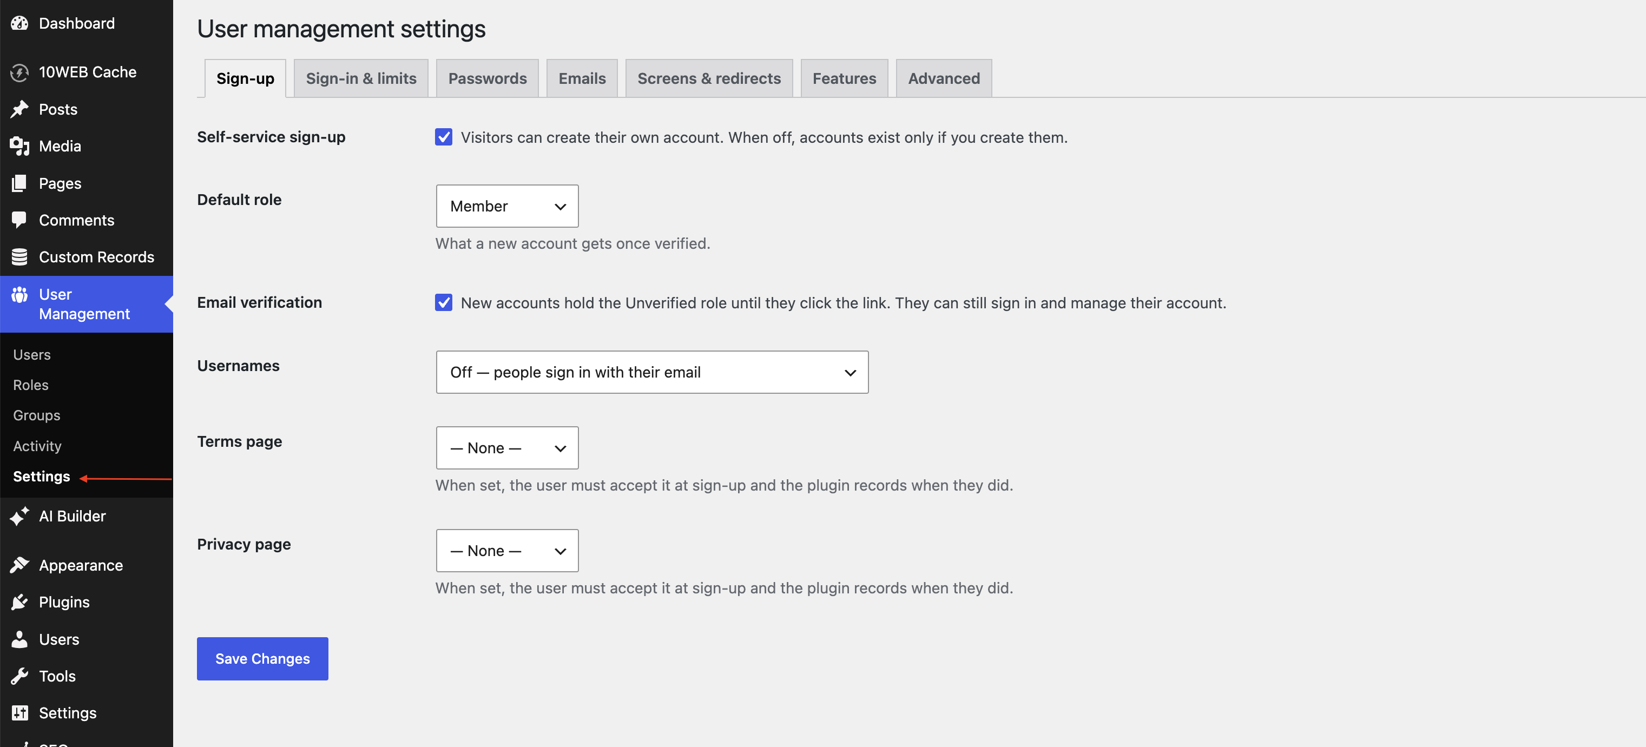Image resolution: width=1646 pixels, height=747 pixels.
Task: Click the Settings sliders icon
Action: (20, 712)
